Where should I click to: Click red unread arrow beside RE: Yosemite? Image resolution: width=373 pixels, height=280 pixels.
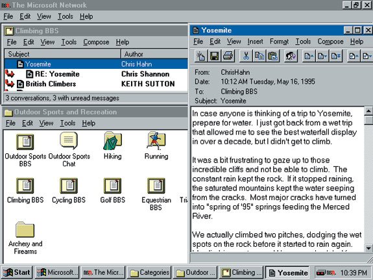tap(10, 73)
